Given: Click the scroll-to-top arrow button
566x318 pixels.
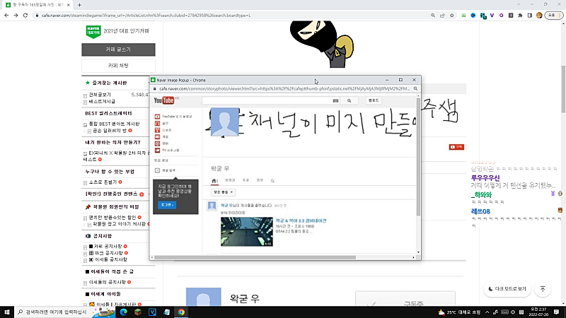Looking at the screenshot, I should point(543,289).
